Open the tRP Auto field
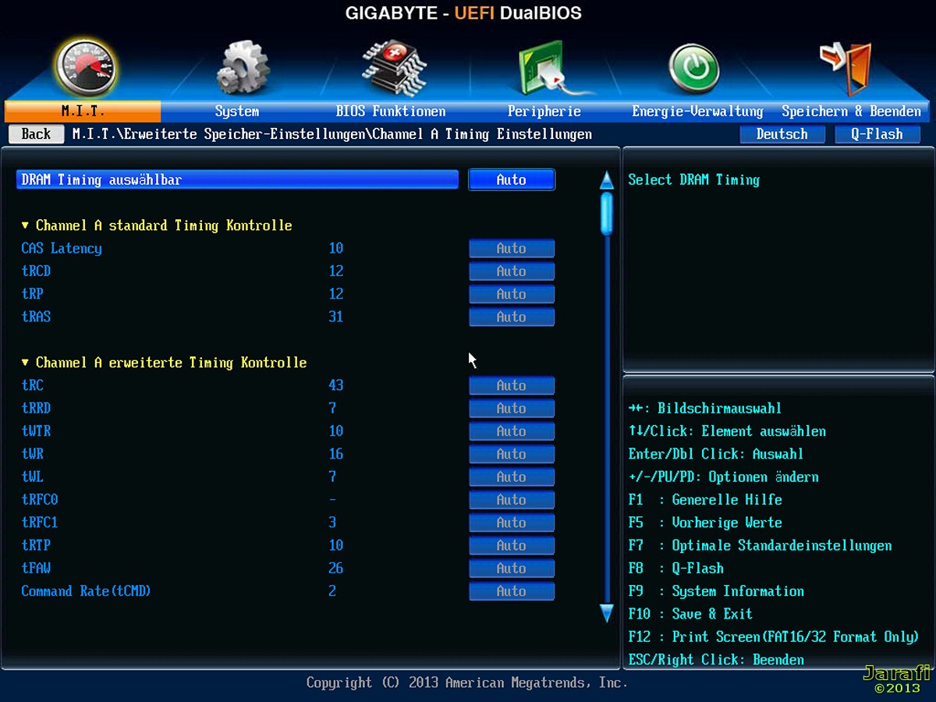 (512, 294)
